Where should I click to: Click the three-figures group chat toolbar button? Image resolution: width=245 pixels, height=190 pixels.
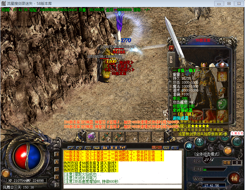tap(97, 148)
